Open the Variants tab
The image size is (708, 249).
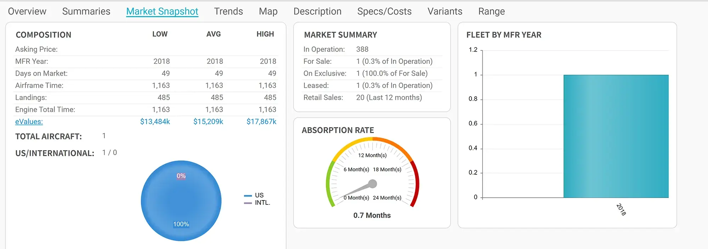[445, 11]
